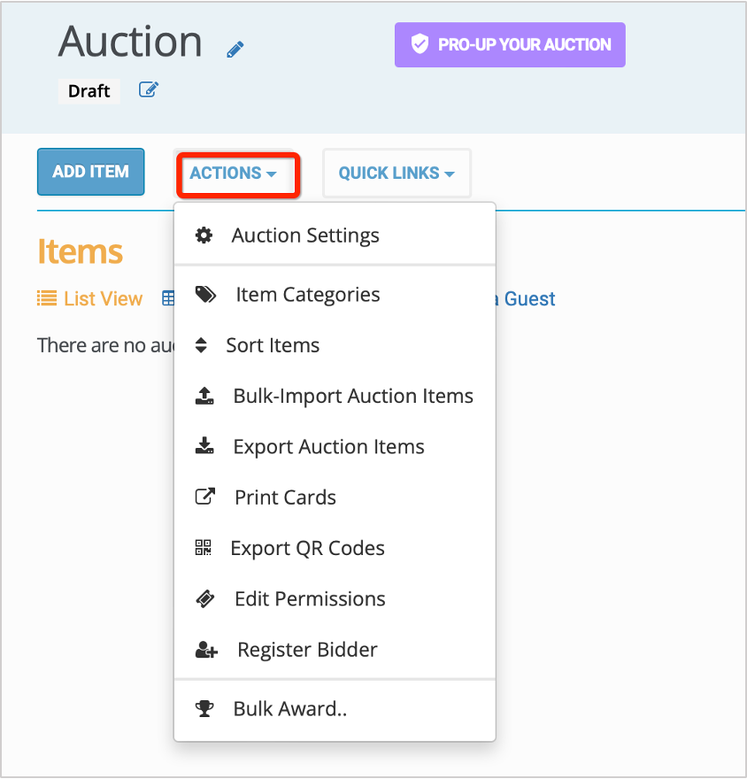Select the Print Cards external-link icon
Viewport: 747px width, 779px height.
point(204,497)
